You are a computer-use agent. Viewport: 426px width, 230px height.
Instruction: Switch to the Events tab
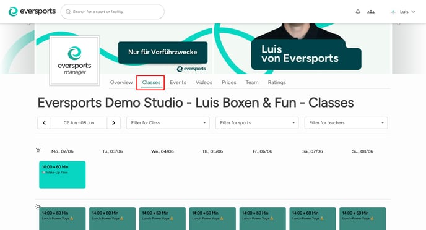pos(178,82)
